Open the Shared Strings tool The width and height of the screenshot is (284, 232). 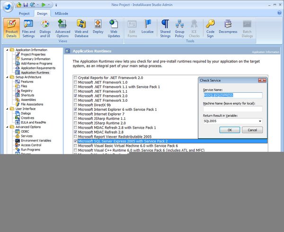tap(165, 28)
